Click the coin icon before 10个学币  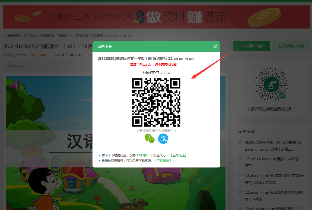(32, 55)
